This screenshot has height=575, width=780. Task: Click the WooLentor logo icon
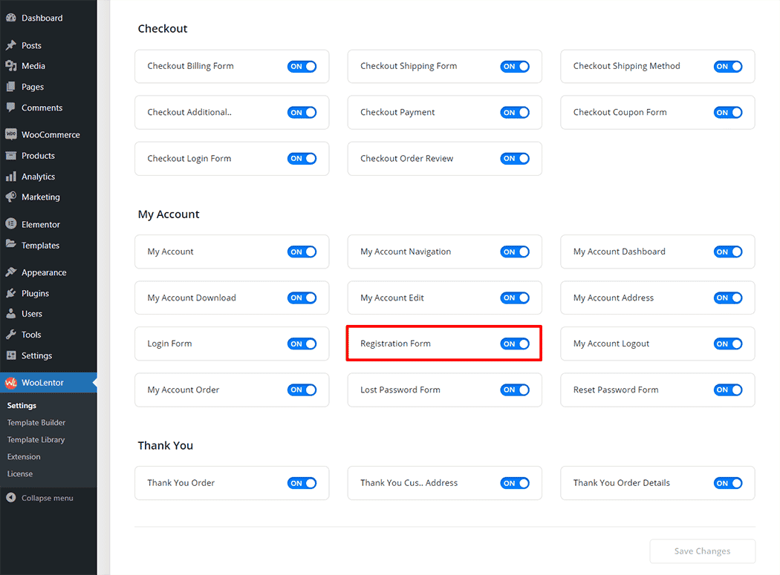(x=11, y=383)
